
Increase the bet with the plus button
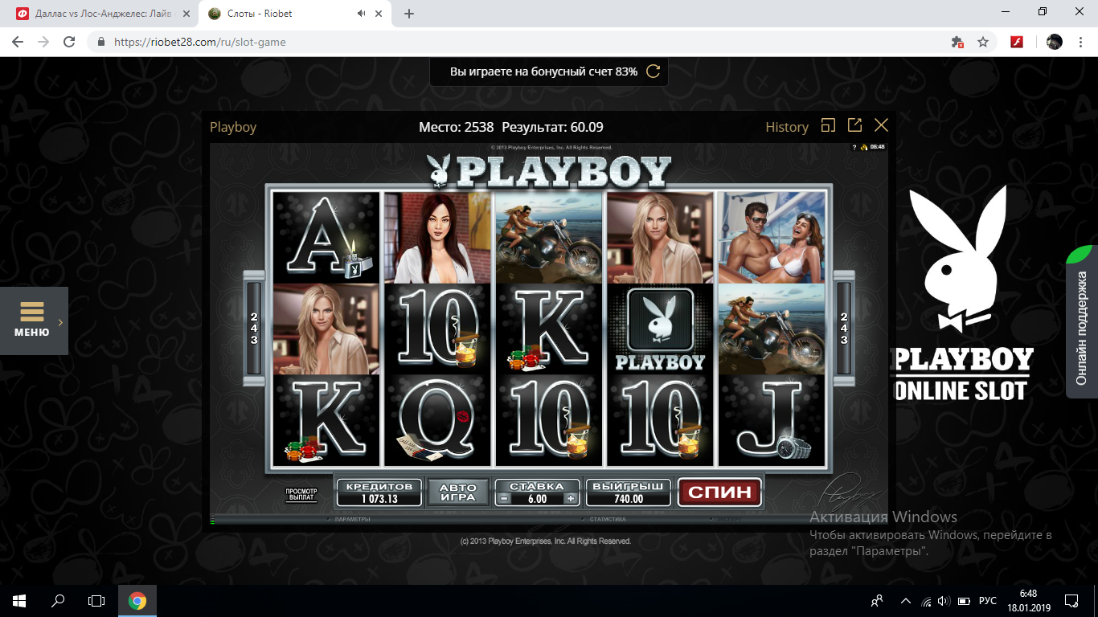[x=571, y=499]
